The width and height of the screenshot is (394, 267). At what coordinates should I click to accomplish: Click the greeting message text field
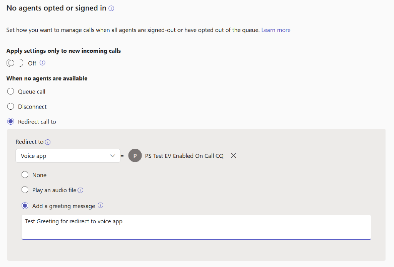pos(196,227)
